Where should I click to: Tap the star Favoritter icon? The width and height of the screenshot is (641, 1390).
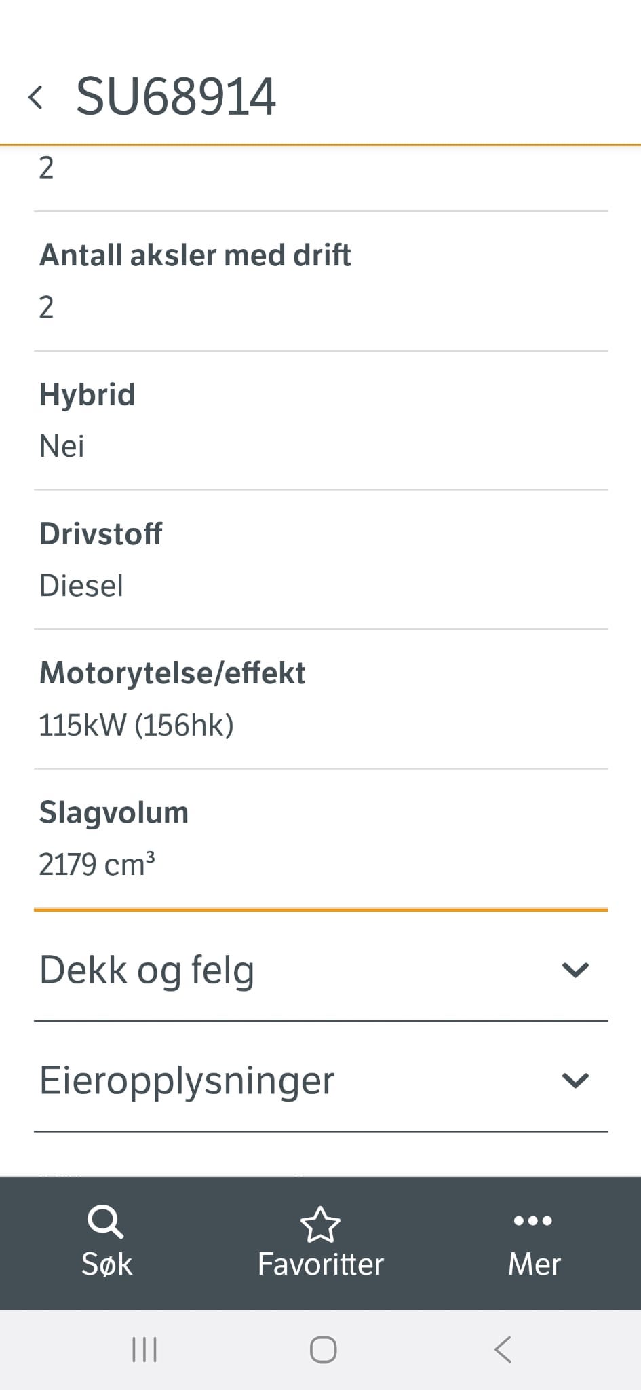320,1224
